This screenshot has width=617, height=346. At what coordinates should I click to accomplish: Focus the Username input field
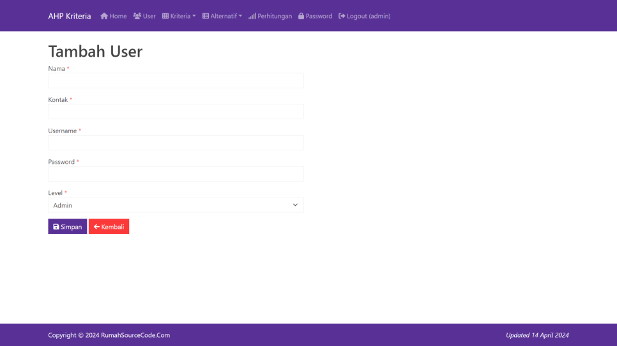click(176, 143)
